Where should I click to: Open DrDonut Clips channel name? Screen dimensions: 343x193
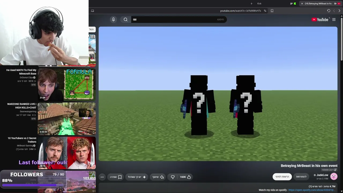(x=26, y=77)
